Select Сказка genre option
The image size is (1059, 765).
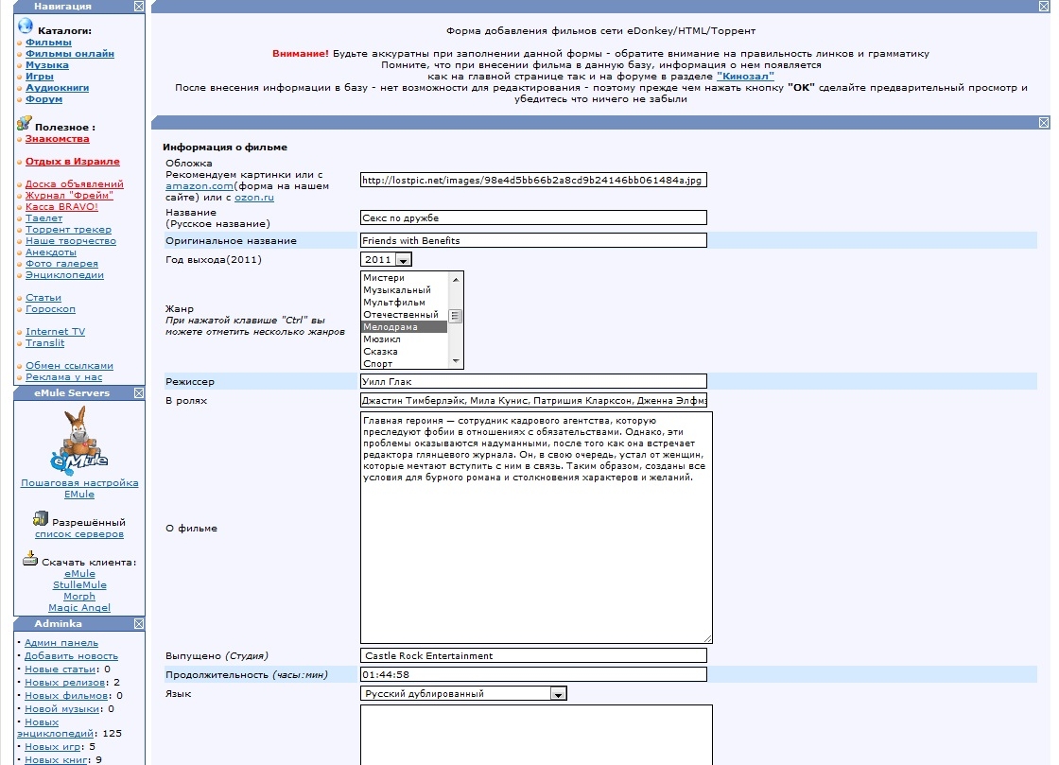point(404,351)
